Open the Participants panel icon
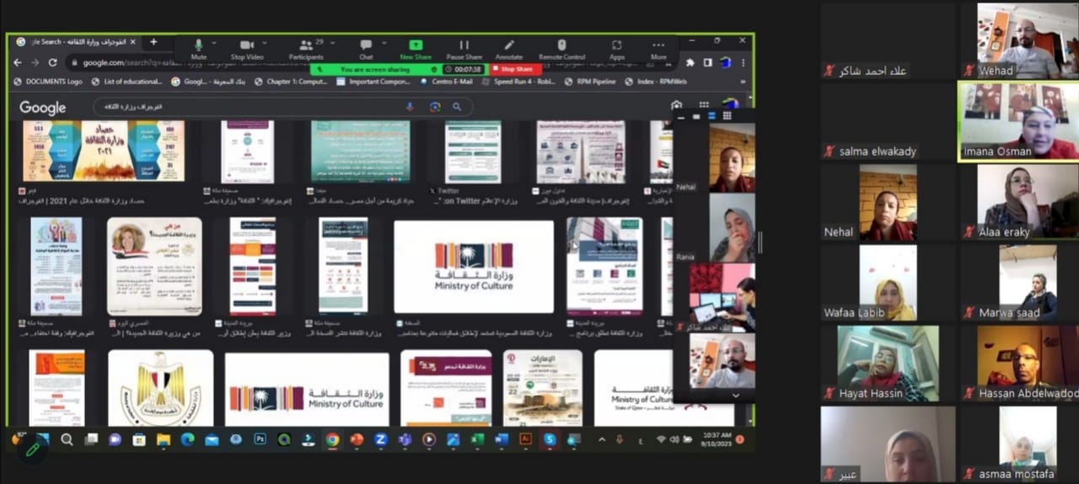The height and width of the screenshot is (484, 1079). [x=304, y=45]
